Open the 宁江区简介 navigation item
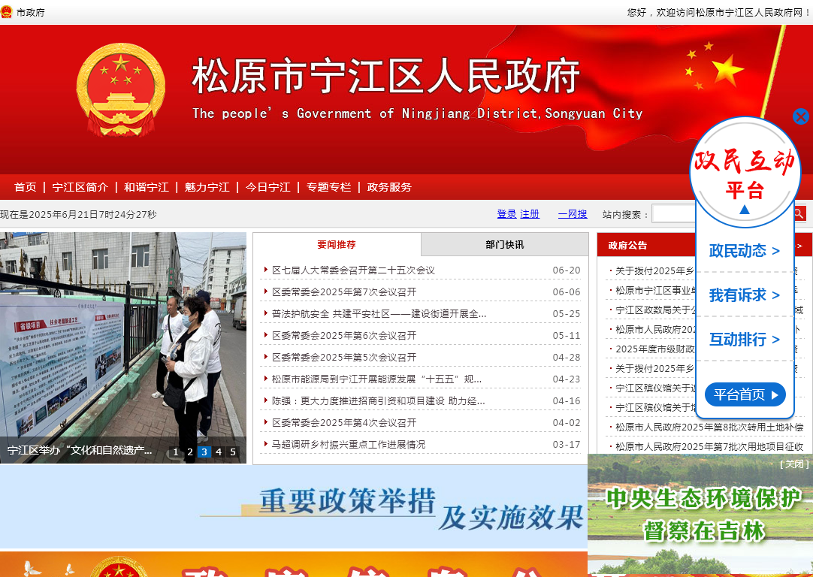This screenshot has height=577, width=813. 80,187
